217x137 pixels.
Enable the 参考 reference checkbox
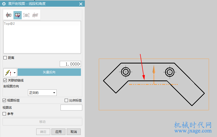pos(4,114)
